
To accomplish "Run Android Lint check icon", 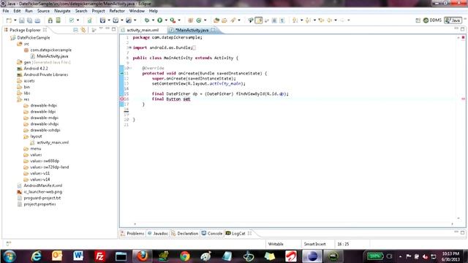I will [x=72, y=20].
